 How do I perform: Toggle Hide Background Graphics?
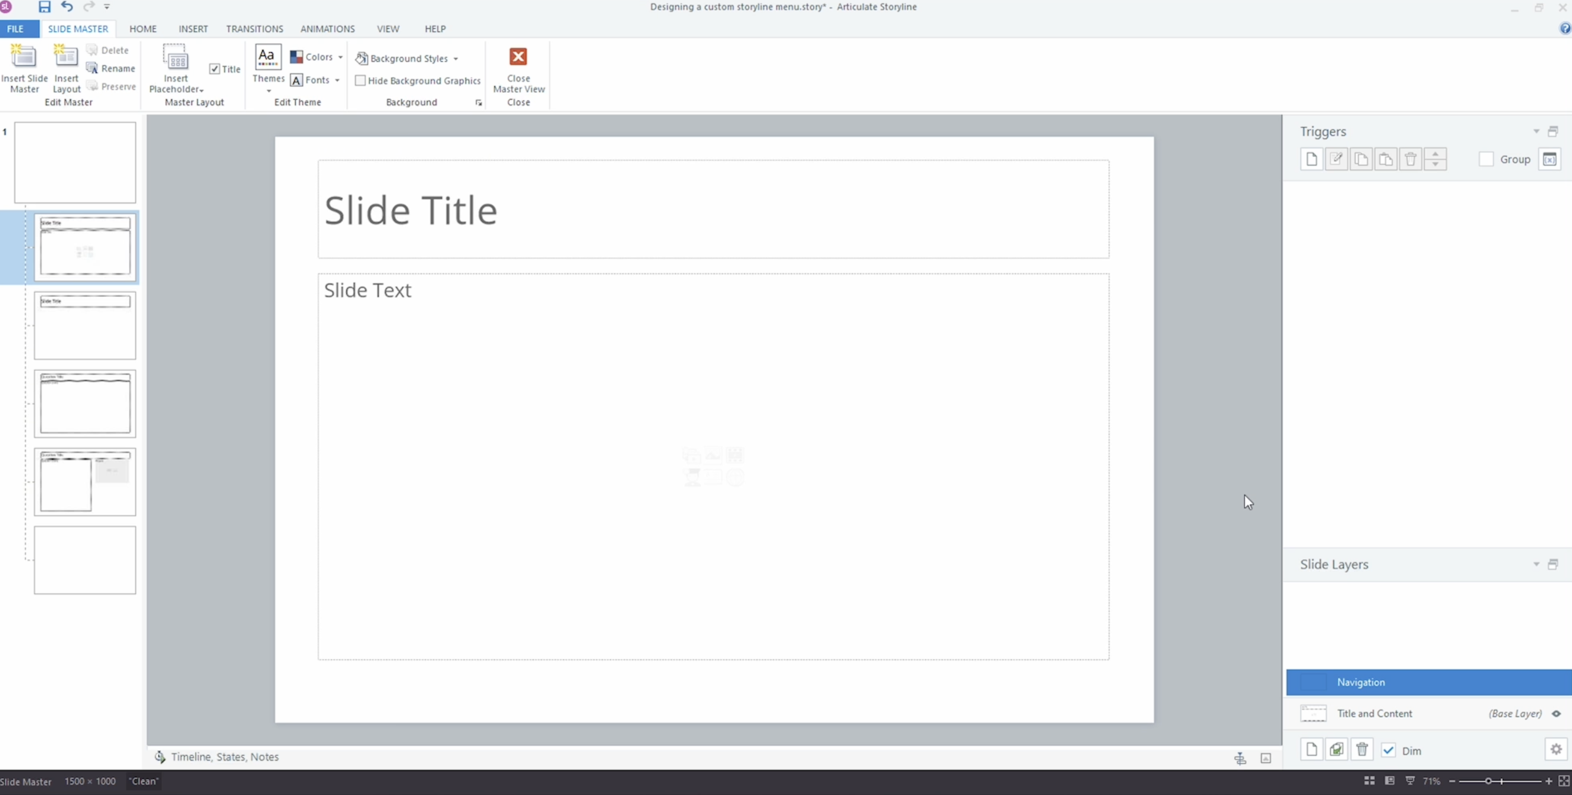(361, 80)
